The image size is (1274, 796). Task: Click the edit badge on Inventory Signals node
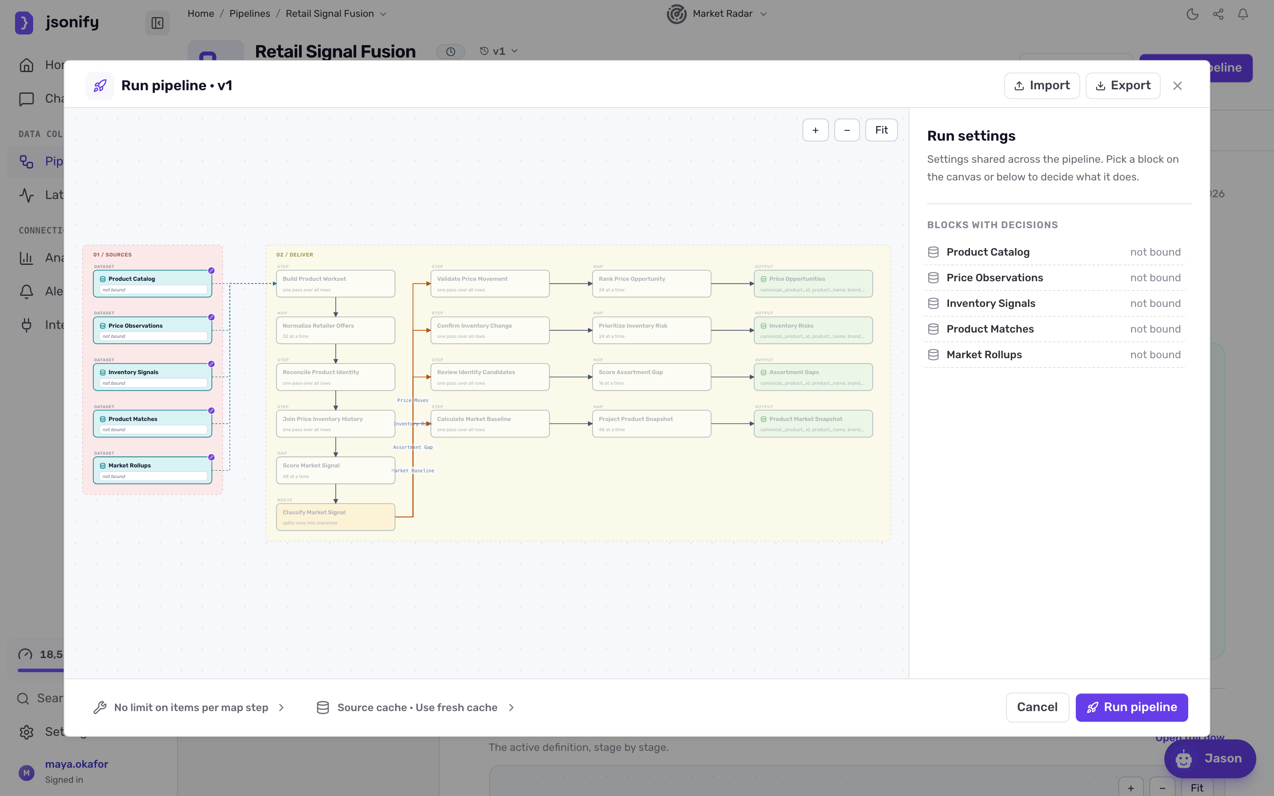[x=211, y=364]
